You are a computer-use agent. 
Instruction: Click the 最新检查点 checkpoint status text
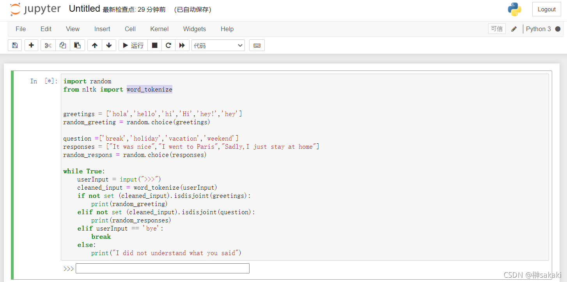click(134, 10)
